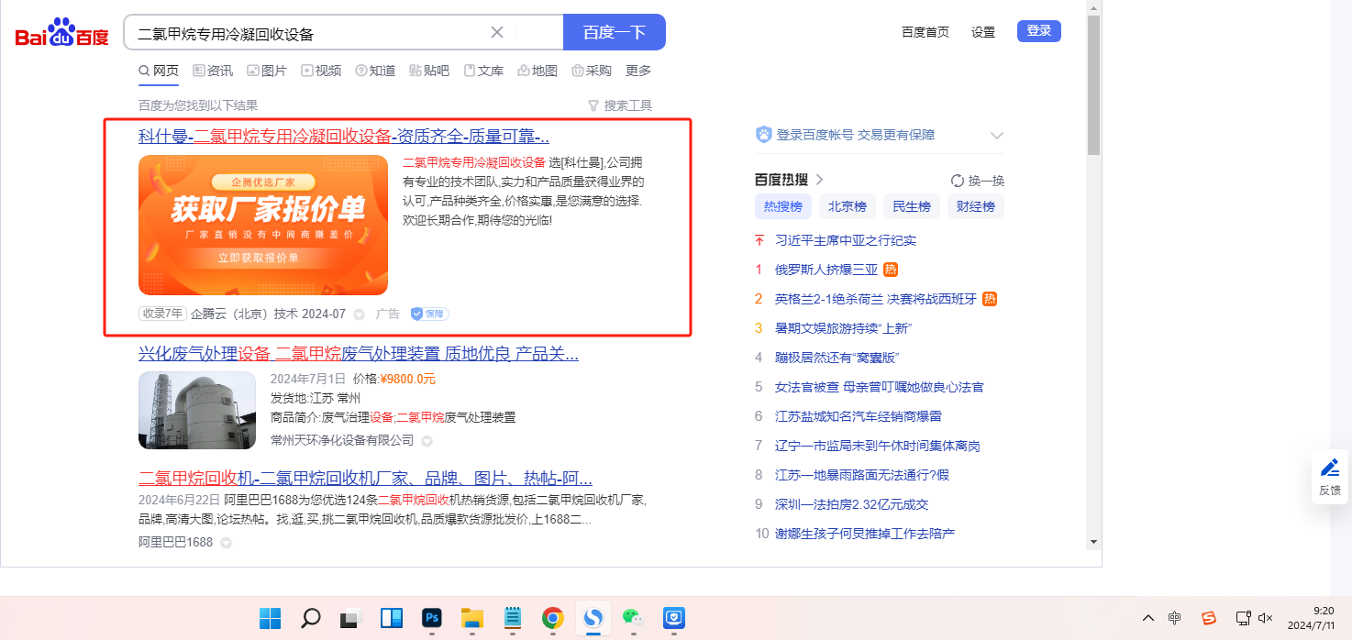The image size is (1352, 640).
Task: Open 习近平主席中亚之行纪实
Action: tap(846, 240)
